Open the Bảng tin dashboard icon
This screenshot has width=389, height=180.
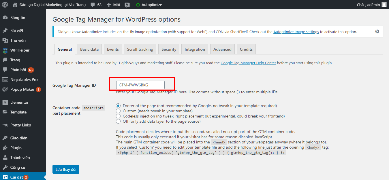coord(5,18)
